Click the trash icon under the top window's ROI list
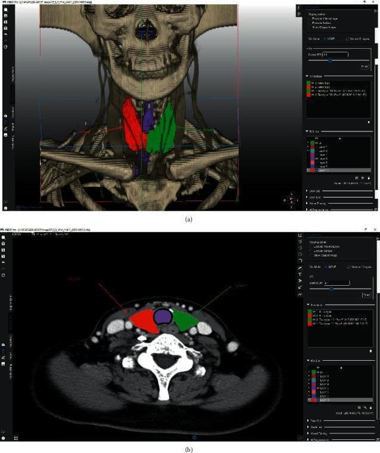Viewport: 380px width, 453px height. (369, 178)
